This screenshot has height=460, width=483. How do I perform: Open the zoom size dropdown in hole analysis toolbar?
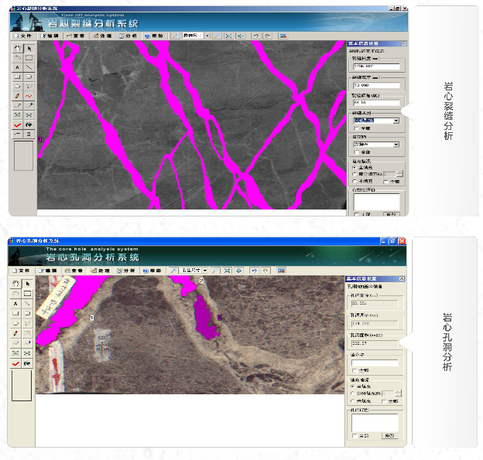pyautogui.click(x=205, y=271)
